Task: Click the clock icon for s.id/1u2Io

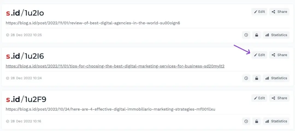Action: coord(246,35)
